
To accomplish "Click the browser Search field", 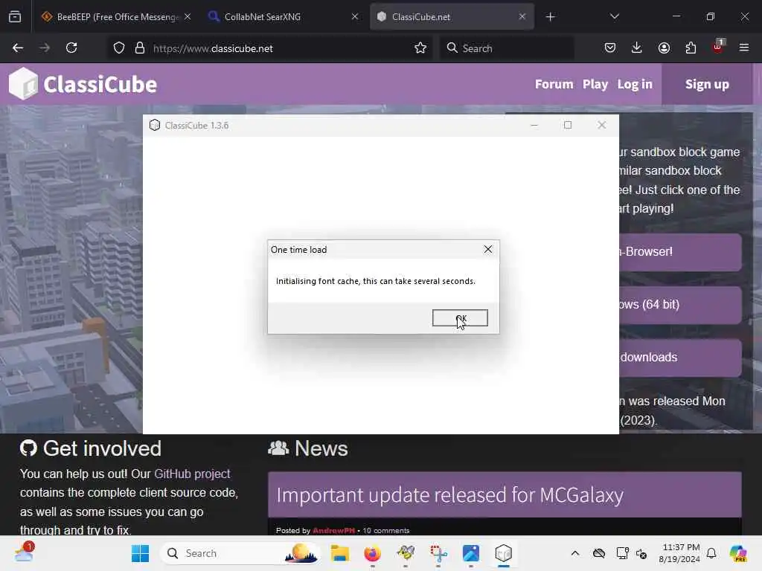I will [x=507, y=48].
